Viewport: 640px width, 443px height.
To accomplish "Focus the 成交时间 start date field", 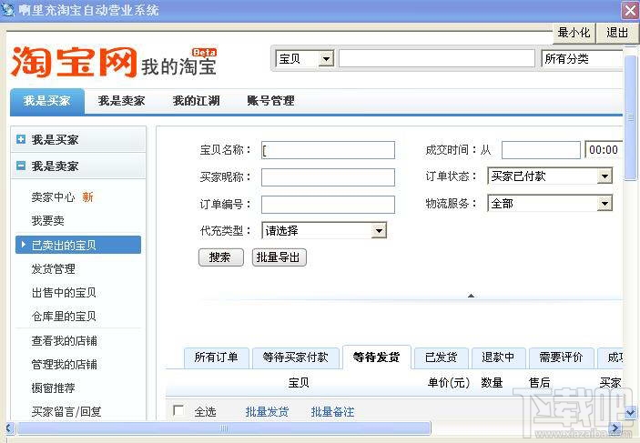I will pyautogui.click(x=541, y=150).
